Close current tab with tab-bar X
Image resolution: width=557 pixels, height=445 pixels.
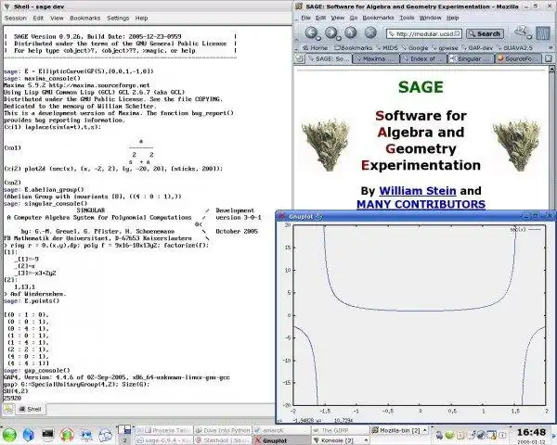point(549,58)
